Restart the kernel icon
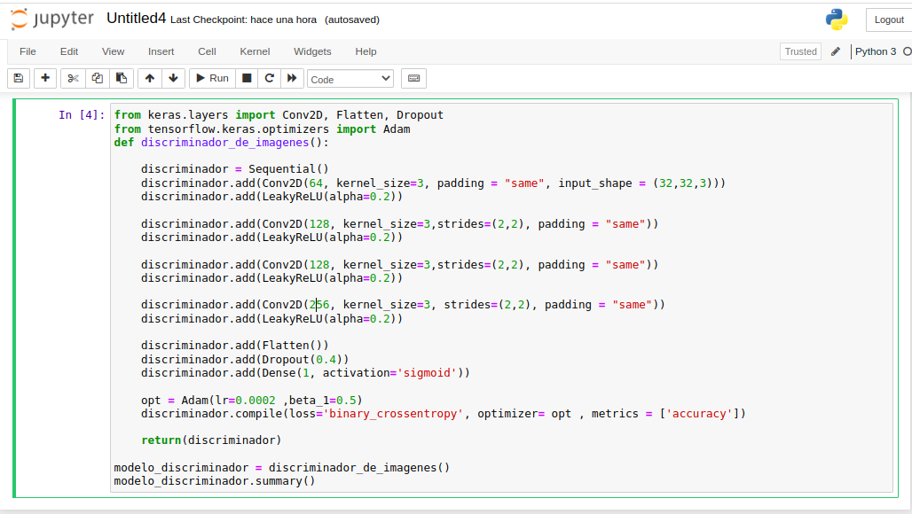This screenshot has height=514, width=912. click(x=269, y=78)
